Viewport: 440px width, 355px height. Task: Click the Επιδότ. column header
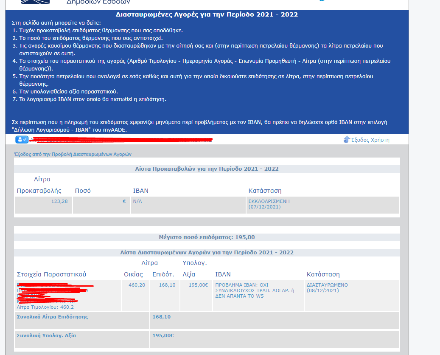coord(163,274)
